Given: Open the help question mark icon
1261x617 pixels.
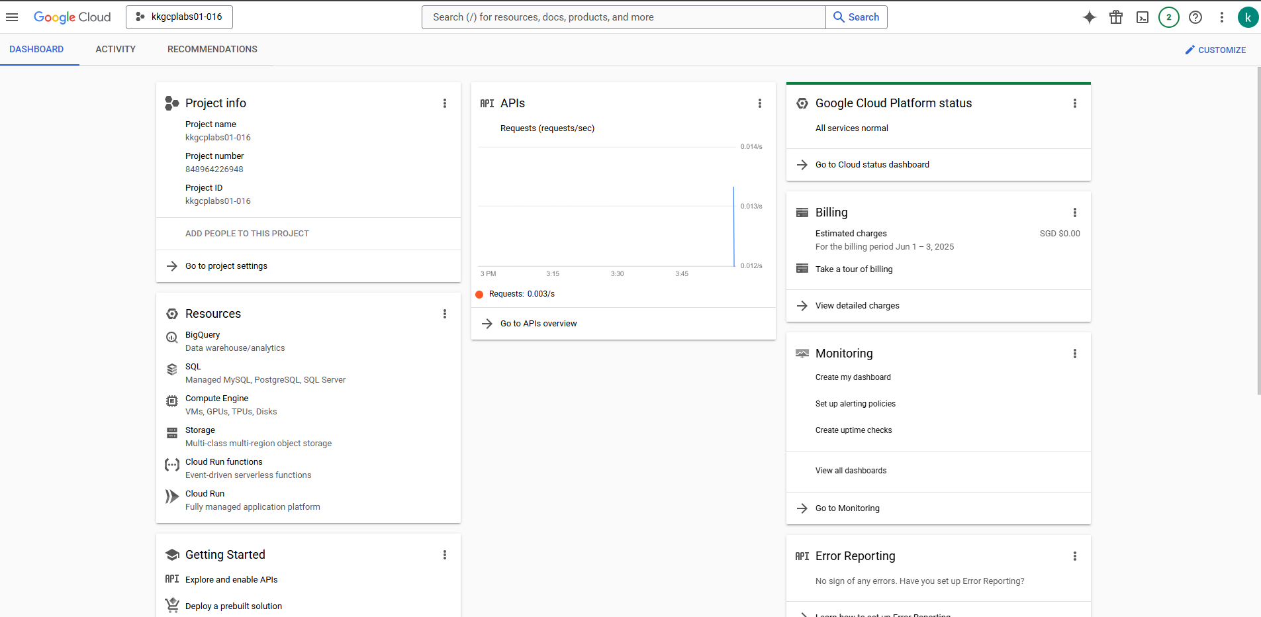Looking at the screenshot, I should pyautogui.click(x=1195, y=17).
